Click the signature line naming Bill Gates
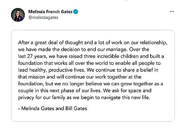 tap(53, 108)
